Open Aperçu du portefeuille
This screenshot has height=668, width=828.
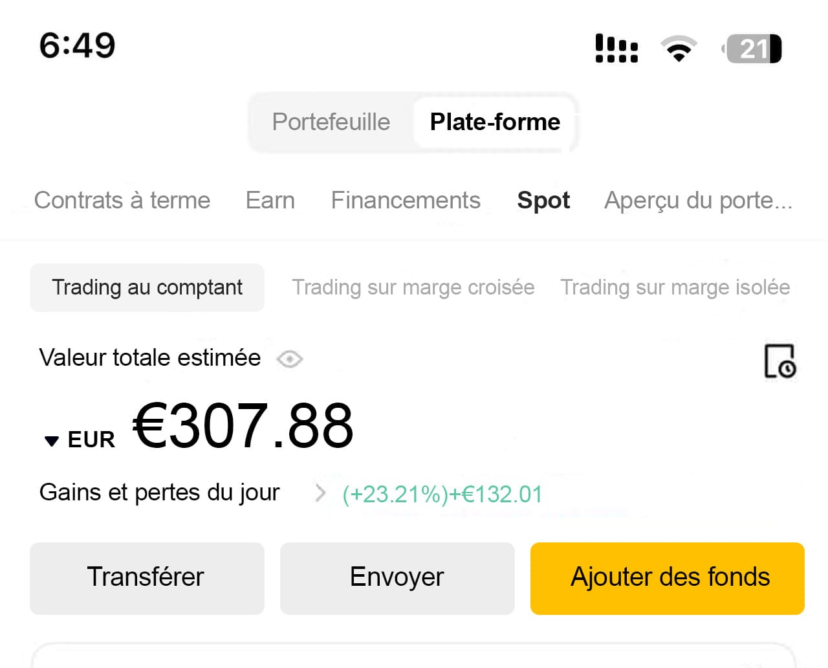[697, 201]
